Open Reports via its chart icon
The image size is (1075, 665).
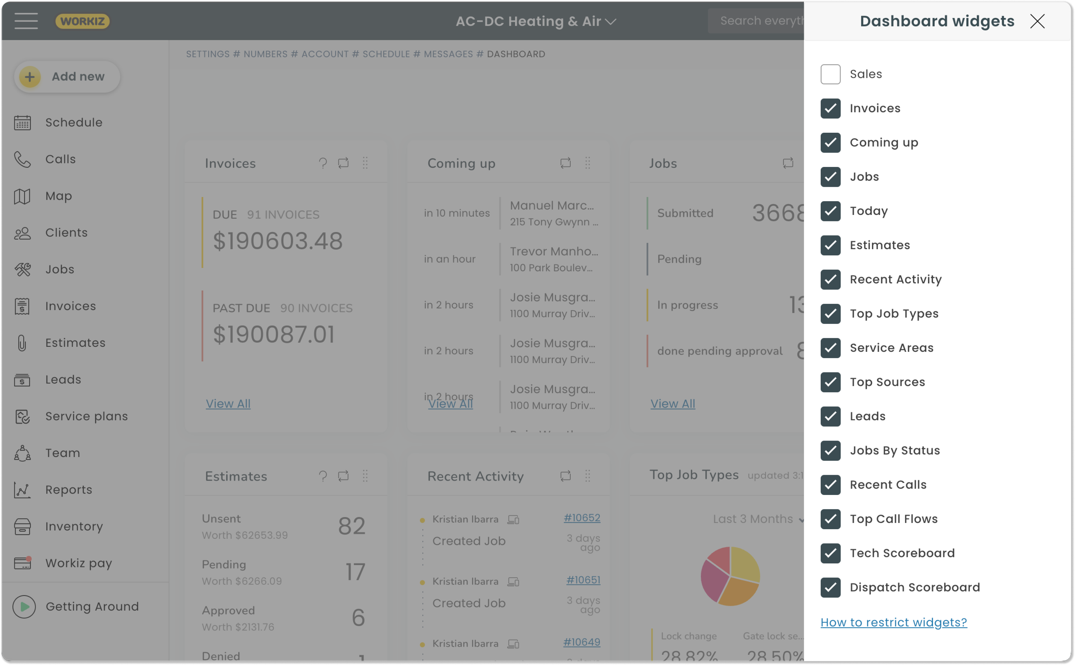point(22,490)
